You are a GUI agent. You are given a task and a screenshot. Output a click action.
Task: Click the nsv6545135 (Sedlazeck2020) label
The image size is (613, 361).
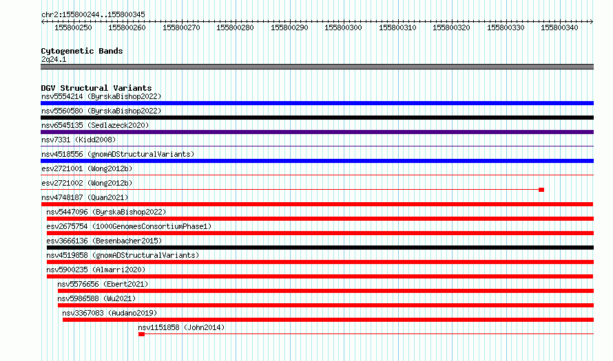point(95,125)
